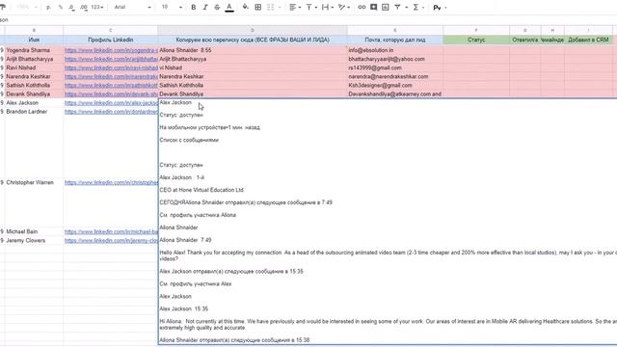Open Arijit Bhattacharyya LinkedIn link
The height and width of the screenshot is (347, 617).
click(x=111, y=59)
